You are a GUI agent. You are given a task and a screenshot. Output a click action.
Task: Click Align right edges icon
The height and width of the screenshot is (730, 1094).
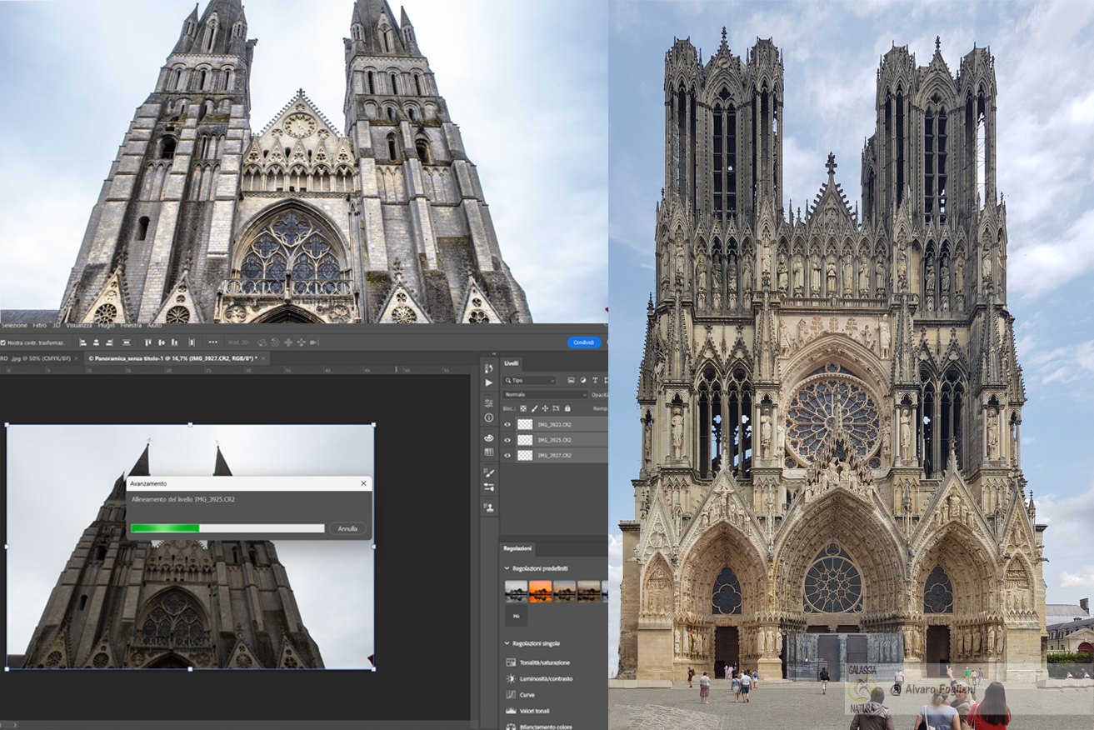[x=109, y=342]
